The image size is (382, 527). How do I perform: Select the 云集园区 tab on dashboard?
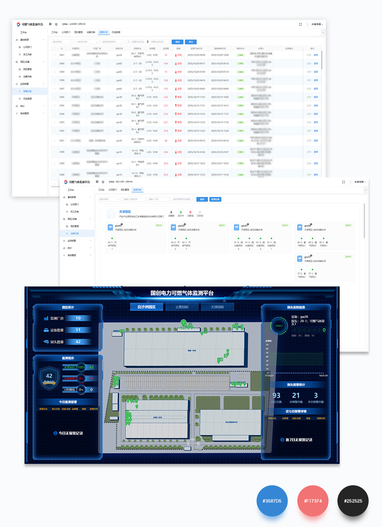182,307
